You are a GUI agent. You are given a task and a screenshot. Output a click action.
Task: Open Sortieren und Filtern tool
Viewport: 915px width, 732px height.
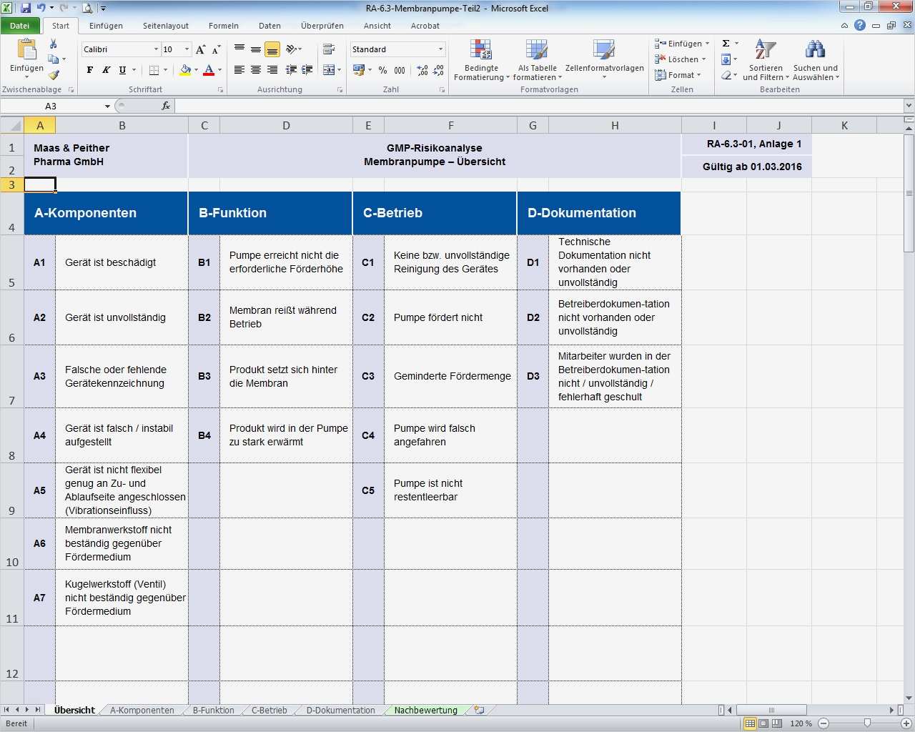[765, 61]
